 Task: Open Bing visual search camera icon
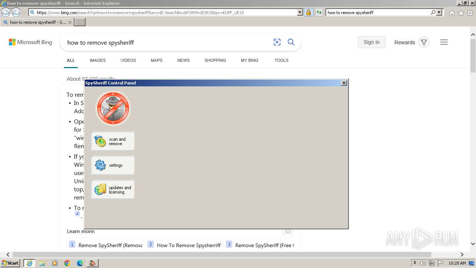click(x=277, y=42)
